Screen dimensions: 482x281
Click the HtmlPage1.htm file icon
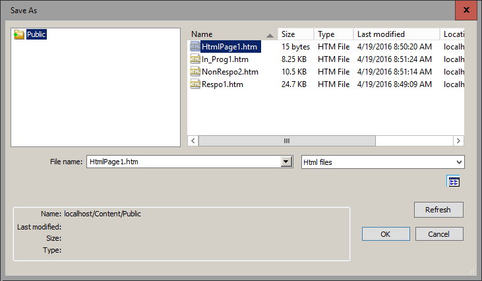195,46
